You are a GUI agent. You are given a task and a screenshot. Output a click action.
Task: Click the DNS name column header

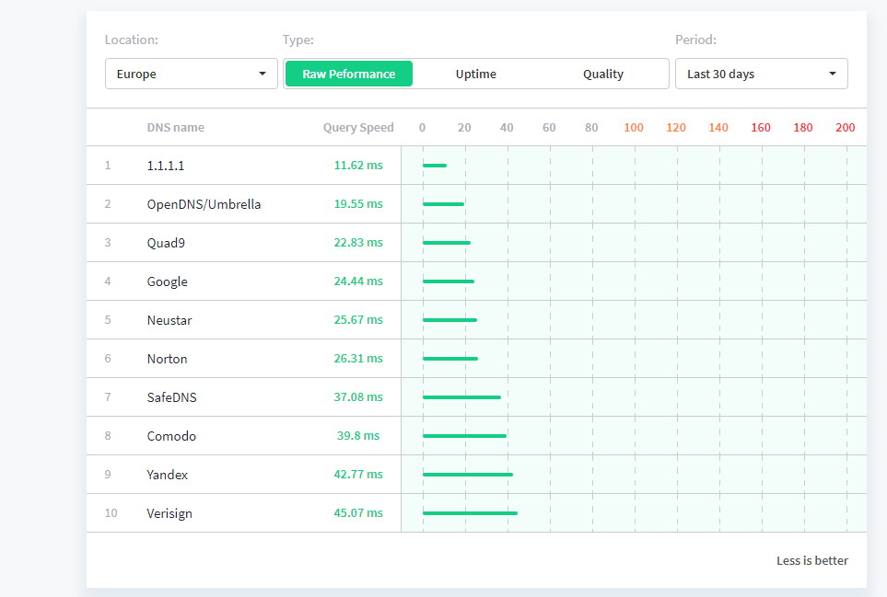pos(175,128)
